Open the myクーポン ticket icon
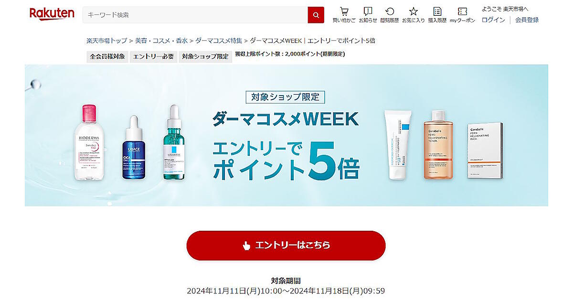573x301 pixels. [462, 14]
